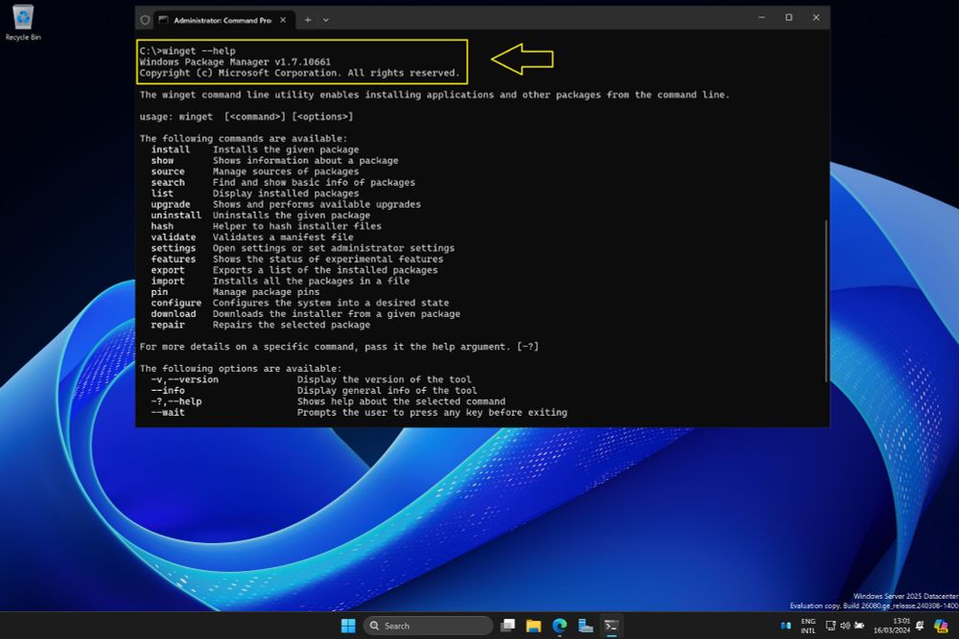Click the 'export' command name
This screenshot has height=639, width=959.
[x=168, y=270]
